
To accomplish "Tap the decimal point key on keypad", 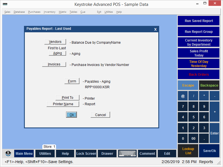I will (x=204, y=138).
